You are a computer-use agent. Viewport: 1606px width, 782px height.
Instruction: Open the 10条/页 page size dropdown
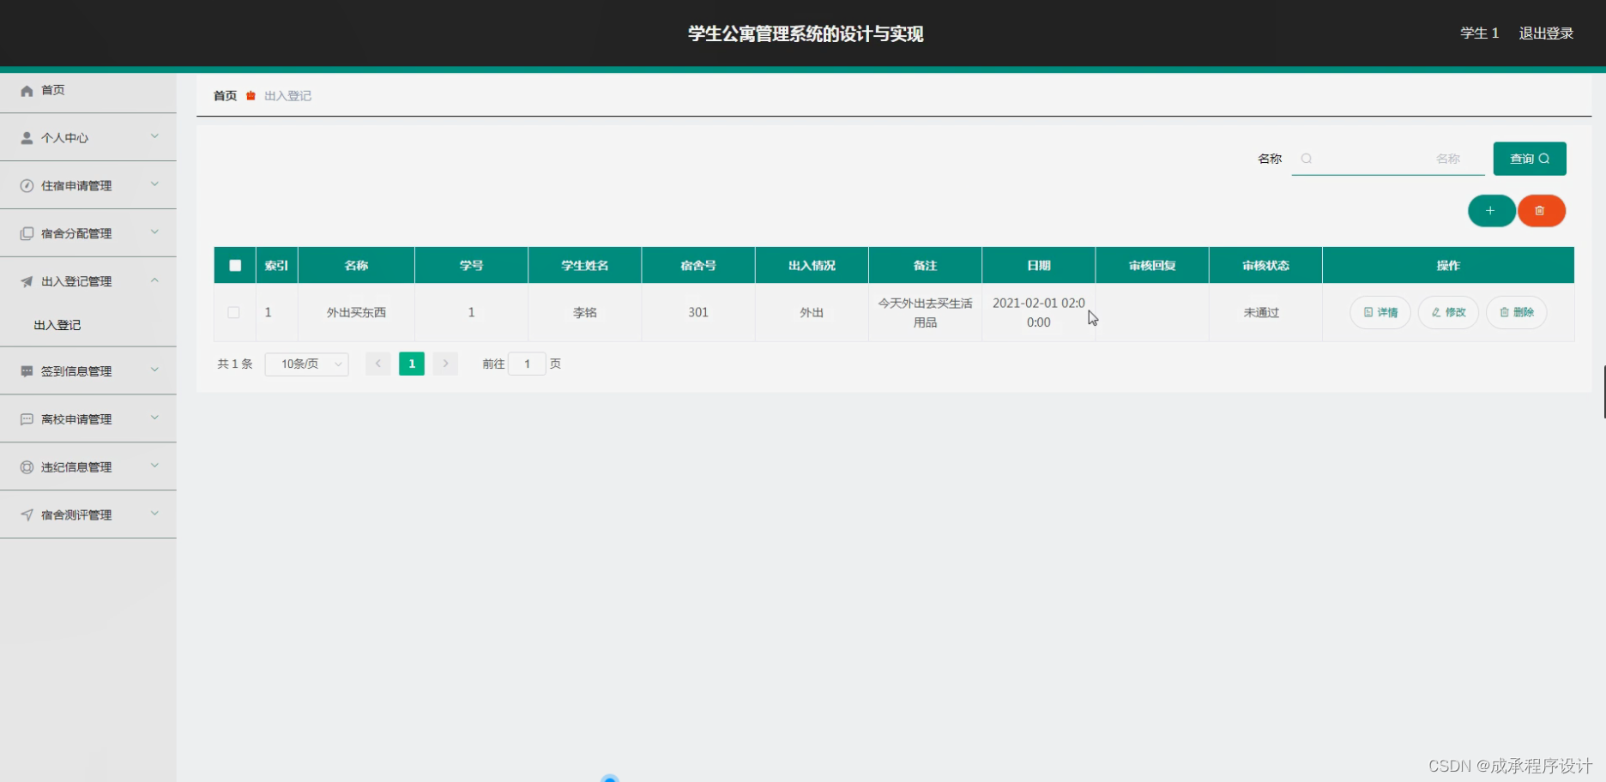point(306,364)
